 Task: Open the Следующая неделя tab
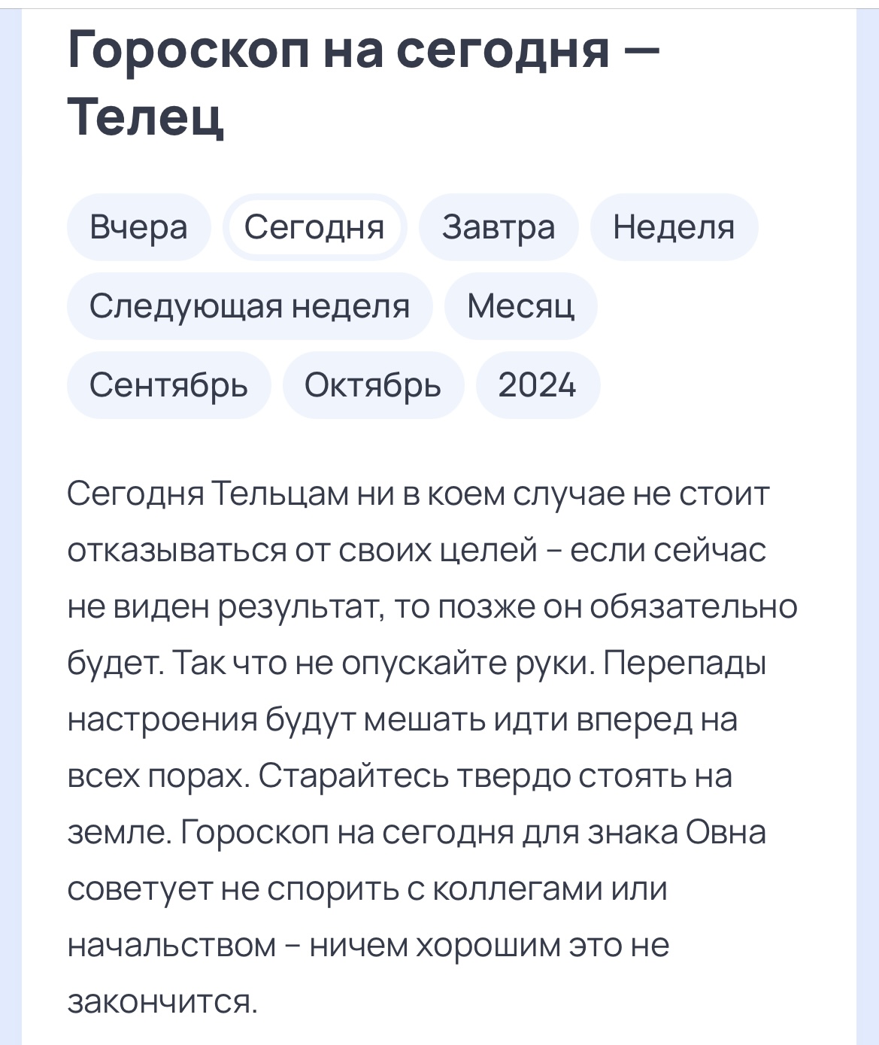(249, 306)
